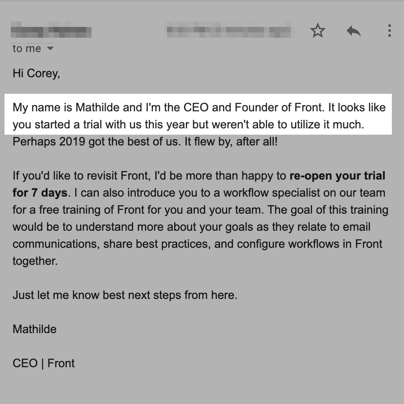The image size is (404, 404).
Task: Click the reply arrow icon
Action: [354, 31]
